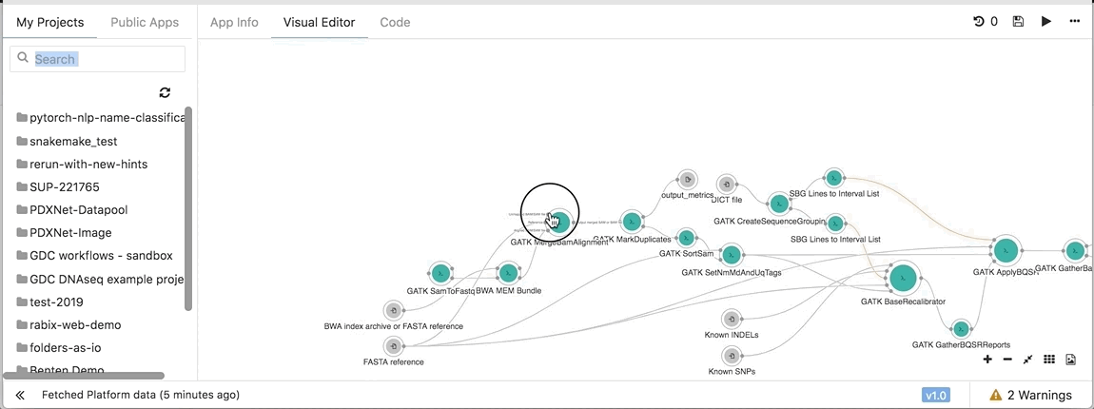Click the refresh projects icon
The image size is (1094, 409).
(165, 93)
